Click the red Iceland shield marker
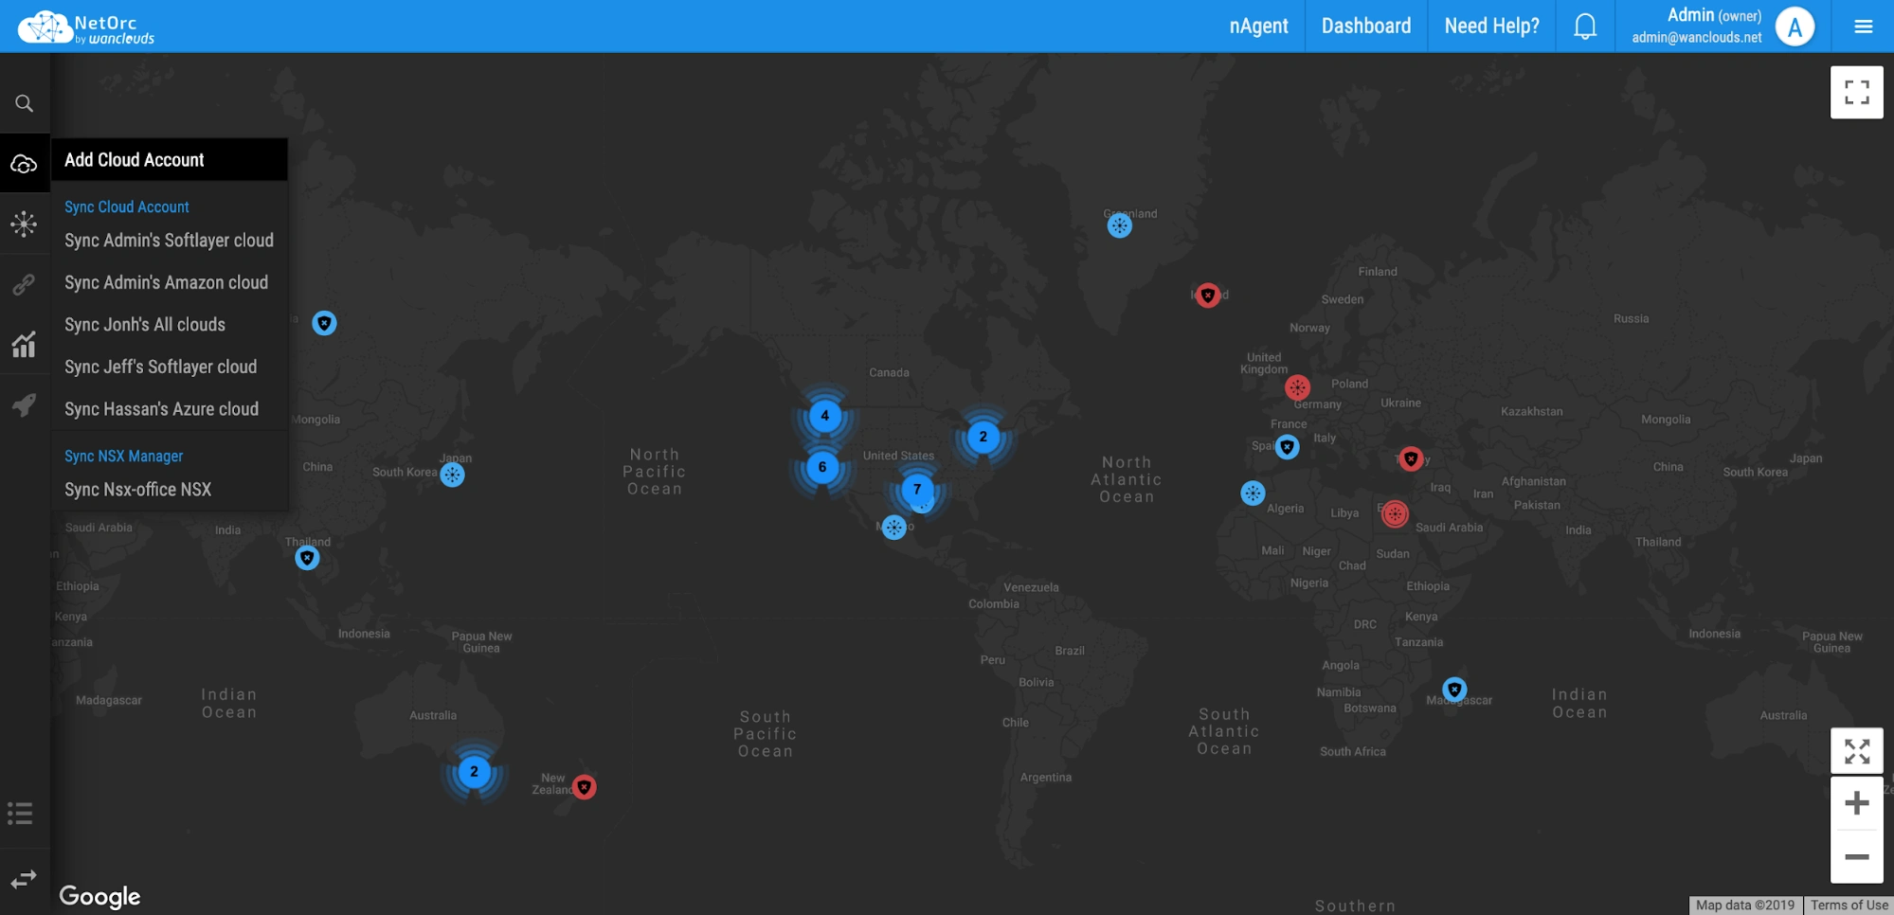Screen dimensions: 1894x915 (1207, 296)
